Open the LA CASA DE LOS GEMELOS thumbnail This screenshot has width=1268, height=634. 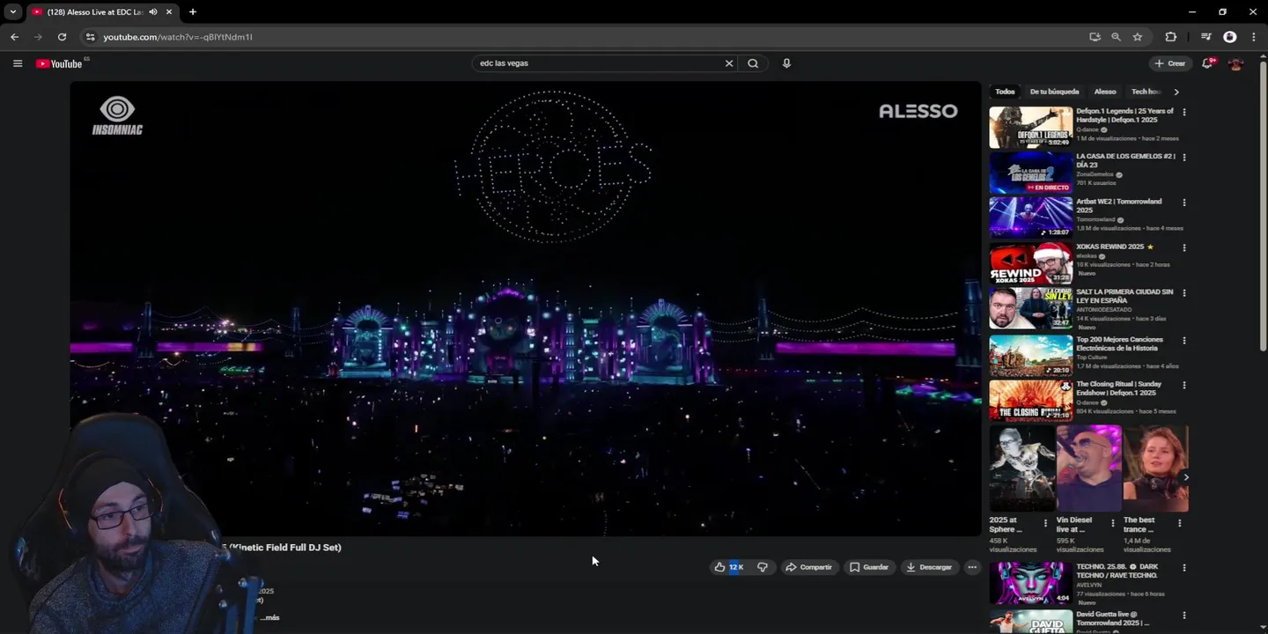click(1031, 173)
